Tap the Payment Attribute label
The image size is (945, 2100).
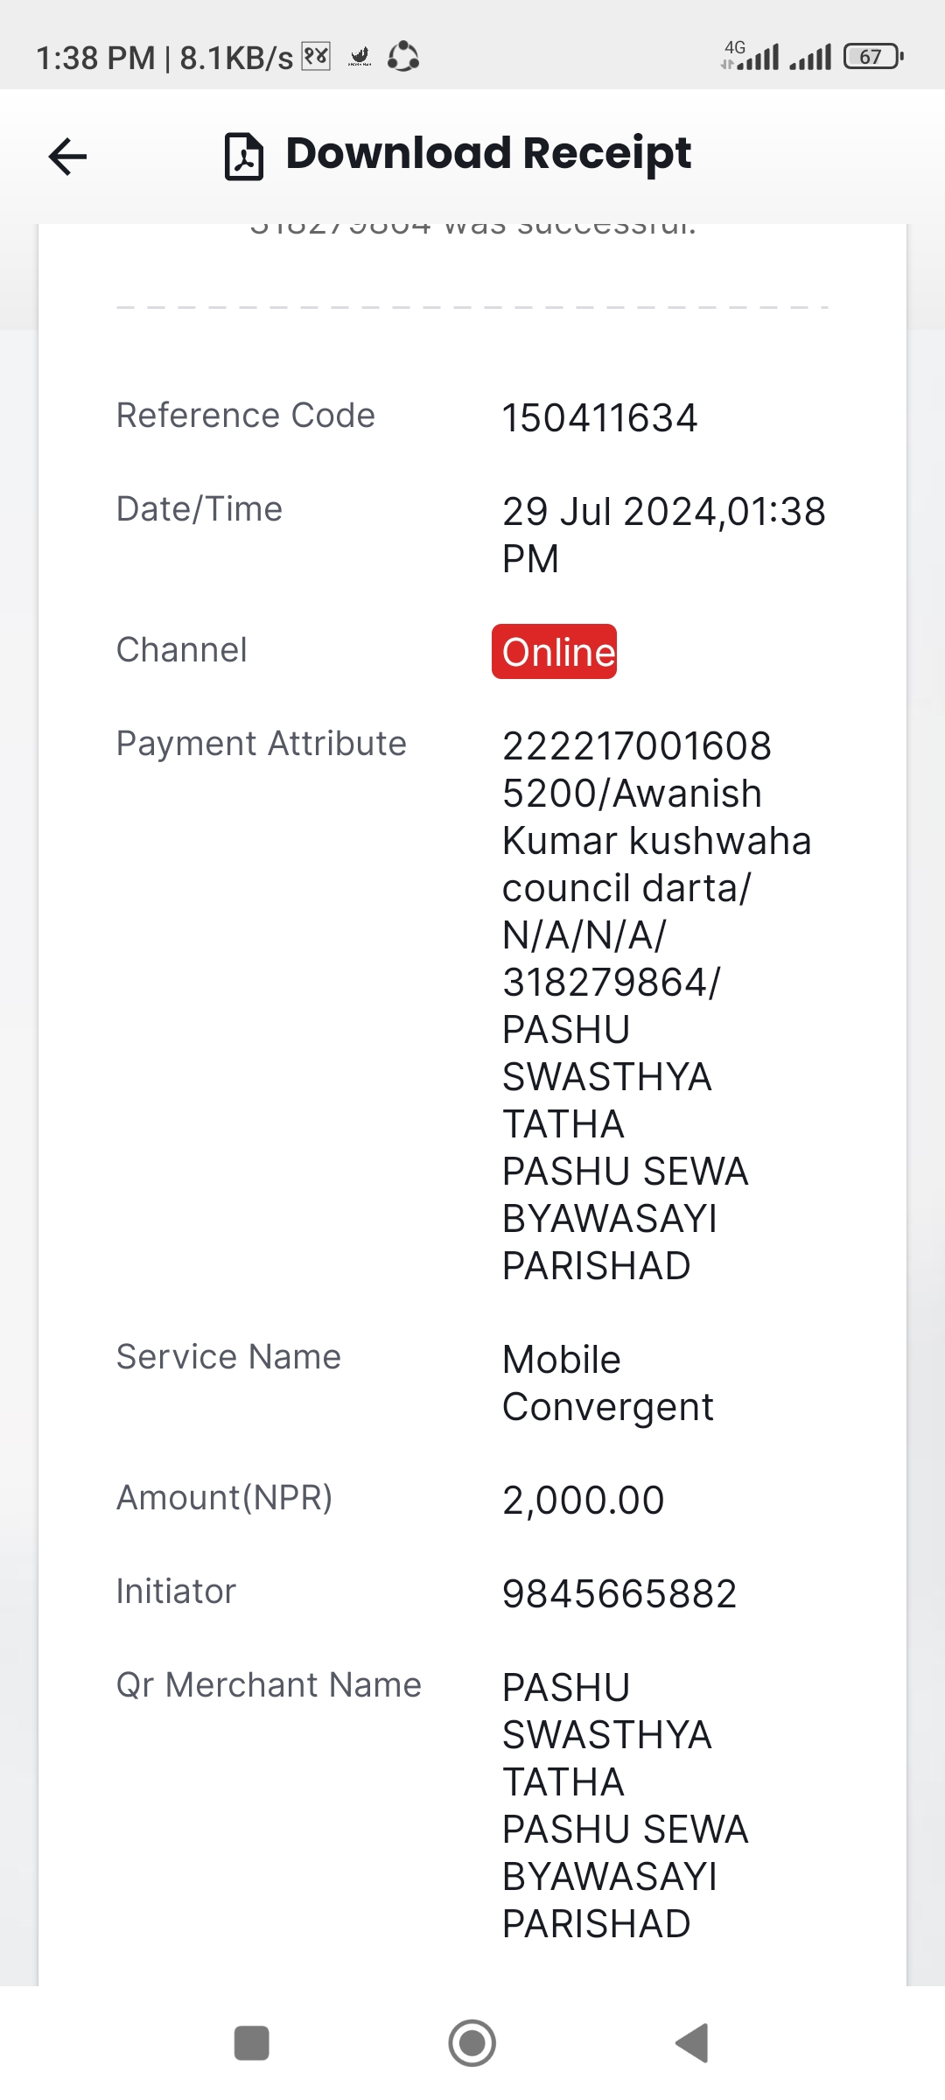pos(262,744)
